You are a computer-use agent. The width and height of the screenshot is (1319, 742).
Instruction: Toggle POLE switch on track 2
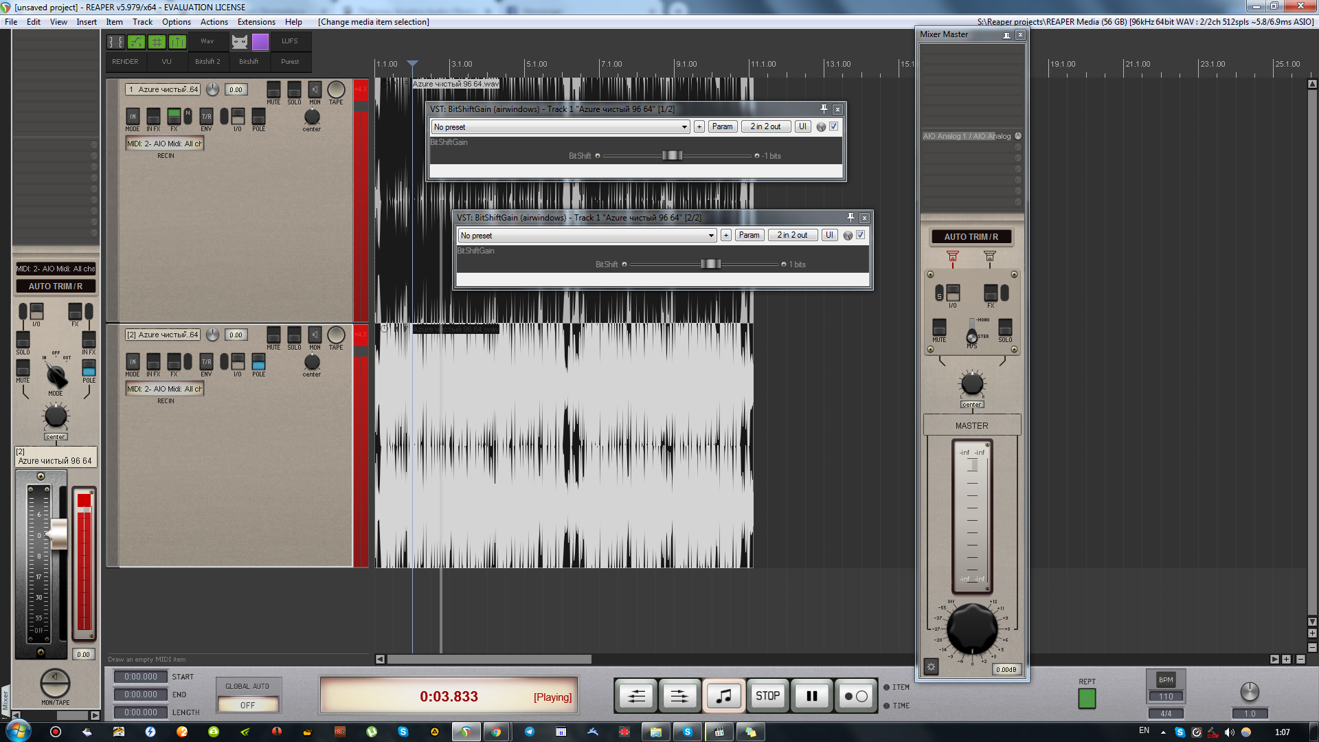click(258, 361)
